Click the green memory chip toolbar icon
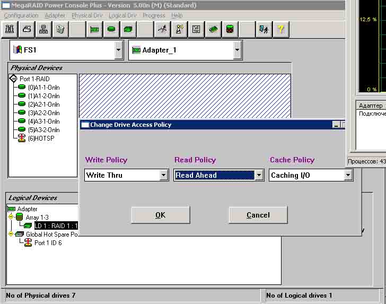386x304 pixels. coord(213,30)
